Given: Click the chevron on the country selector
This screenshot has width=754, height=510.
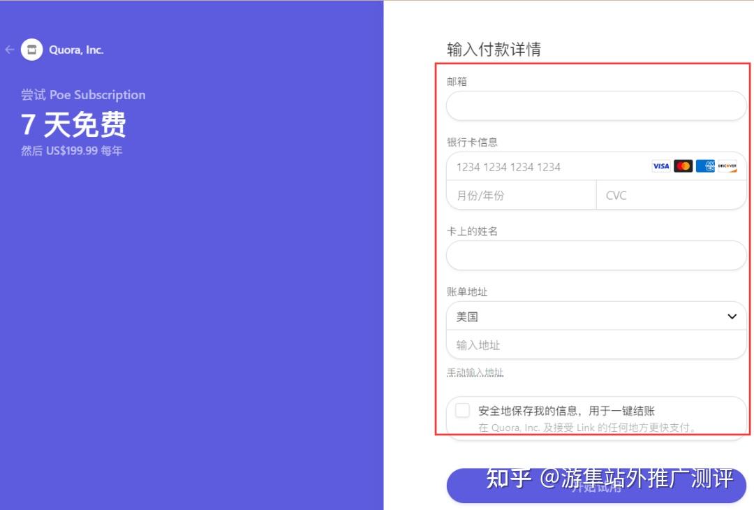Looking at the screenshot, I should tap(732, 316).
